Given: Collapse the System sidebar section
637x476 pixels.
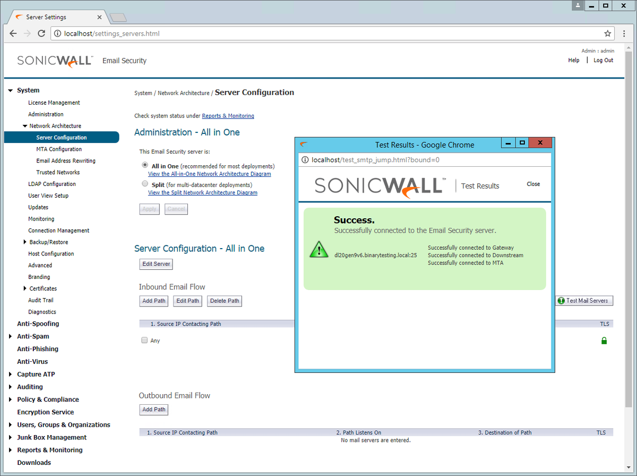Looking at the screenshot, I should pyautogui.click(x=10, y=90).
